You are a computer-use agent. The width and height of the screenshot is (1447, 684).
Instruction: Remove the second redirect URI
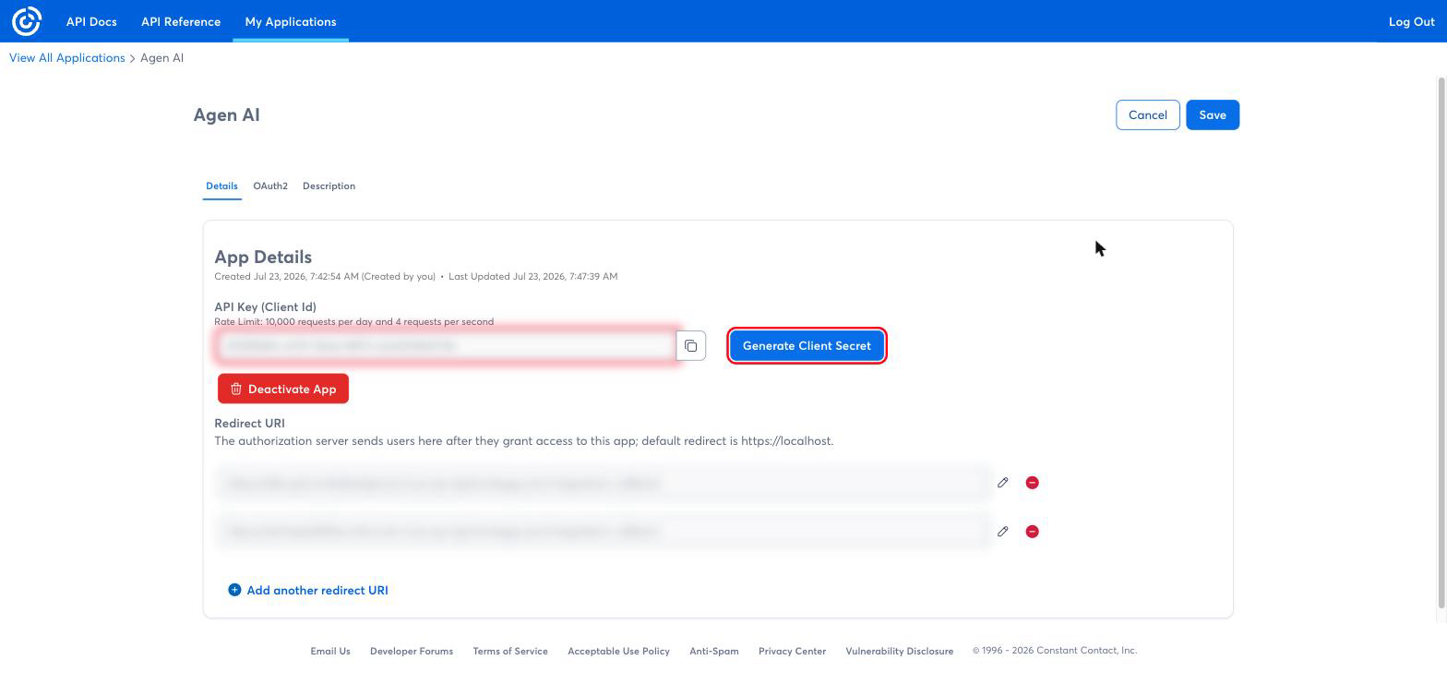tap(1033, 532)
